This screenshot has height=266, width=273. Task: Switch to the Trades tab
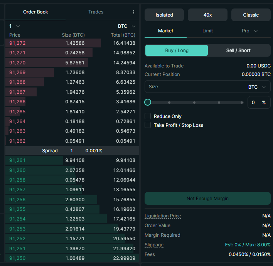pos(96,12)
